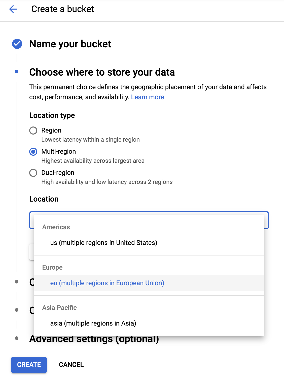Choose the Dual-region radio button
Screen dimensions: 284x384
(33, 173)
